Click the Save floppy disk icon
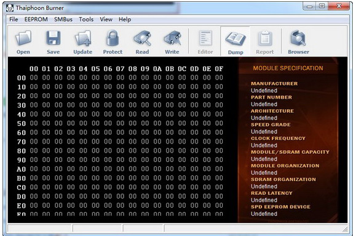 click(53, 38)
